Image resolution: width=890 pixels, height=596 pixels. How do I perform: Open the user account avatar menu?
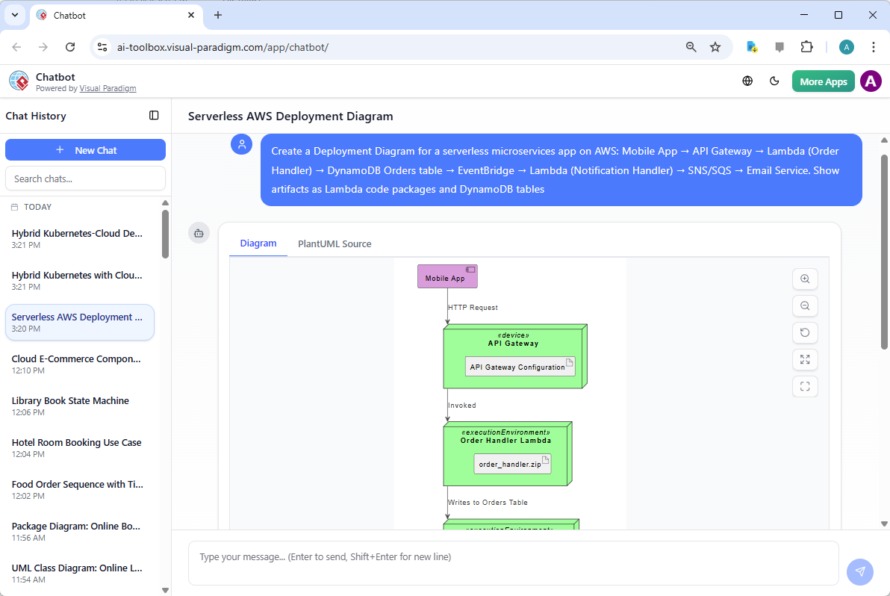click(x=871, y=81)
